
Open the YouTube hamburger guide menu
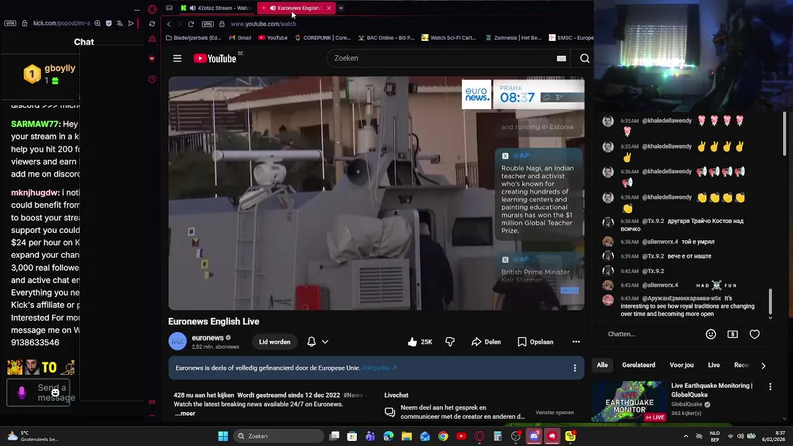tap(177, 58)
